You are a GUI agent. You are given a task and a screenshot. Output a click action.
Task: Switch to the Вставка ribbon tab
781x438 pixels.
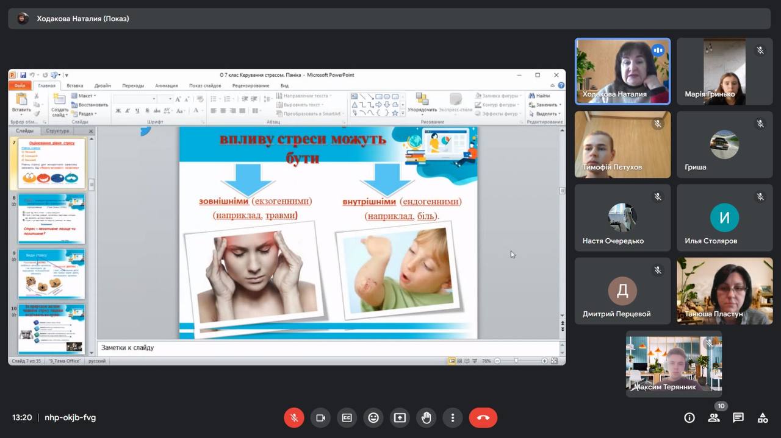click(75, 86)
